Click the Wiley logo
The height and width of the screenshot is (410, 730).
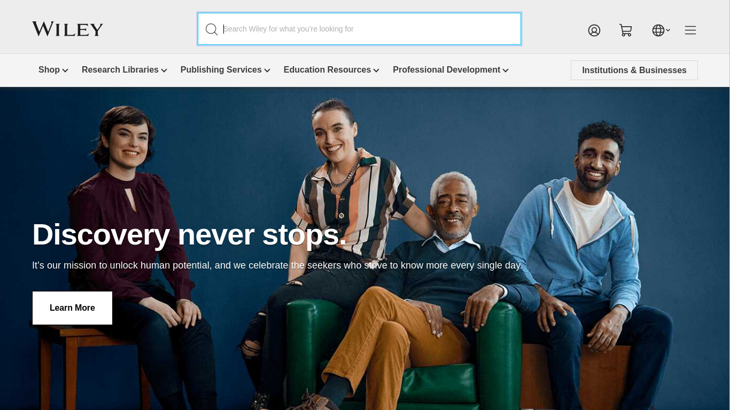(67, 29)
